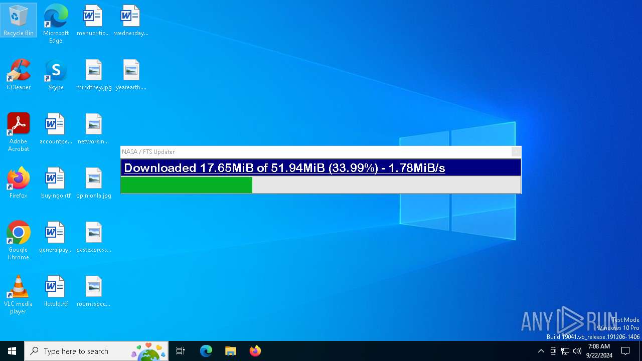Open the clock showing 7:08 AM
Image resolution: width=642 pixels, height=361 pixels.
click(599, 351)
